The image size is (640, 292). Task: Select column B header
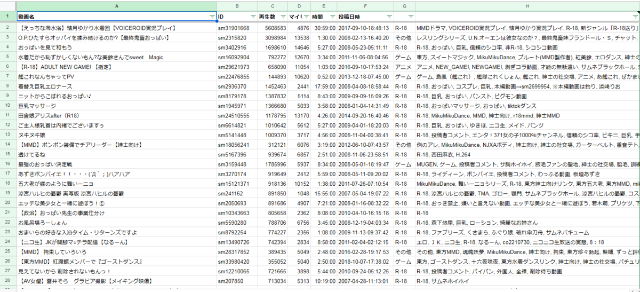[x=237, y=5]
